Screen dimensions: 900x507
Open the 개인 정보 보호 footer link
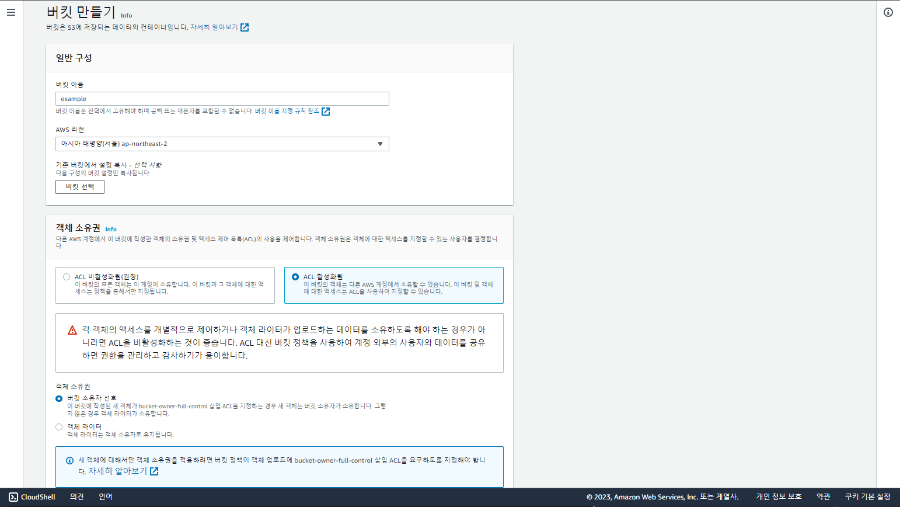point(779,497)
